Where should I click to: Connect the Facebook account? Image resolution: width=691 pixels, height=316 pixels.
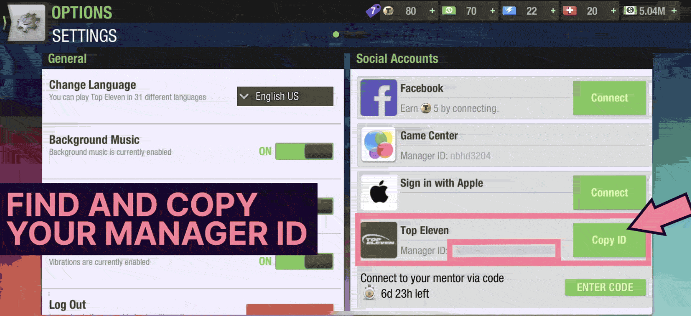pos(609,98)
